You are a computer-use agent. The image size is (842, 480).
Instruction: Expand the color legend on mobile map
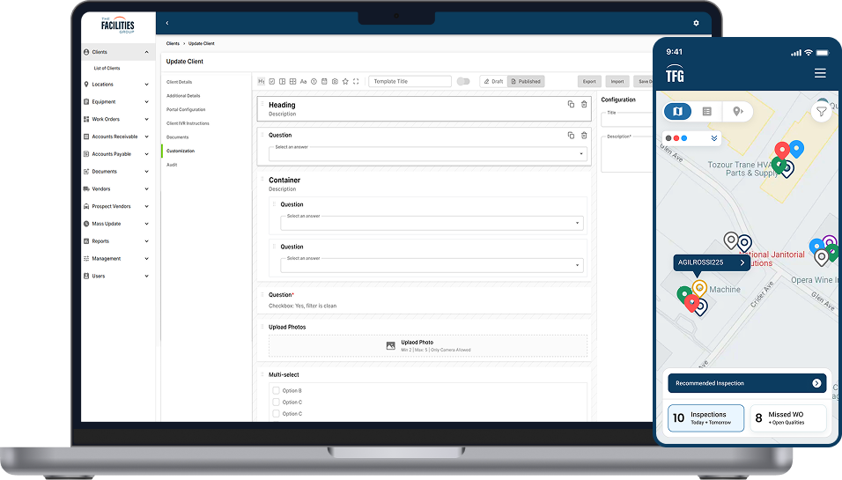[714, 138]
